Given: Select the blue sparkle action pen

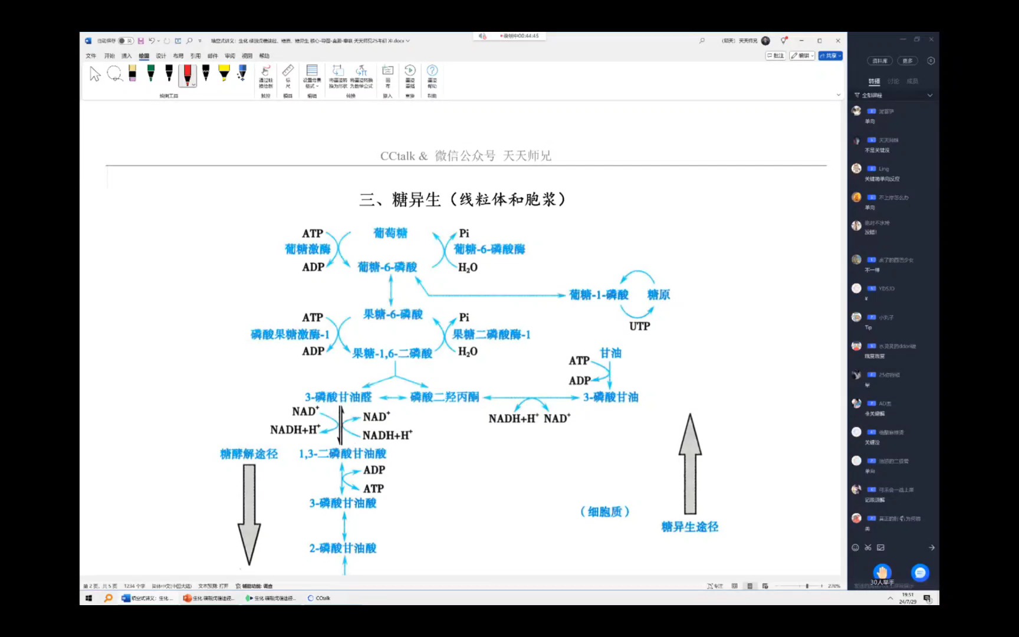Looking at the screenshot, I should [x=242, y=74].
